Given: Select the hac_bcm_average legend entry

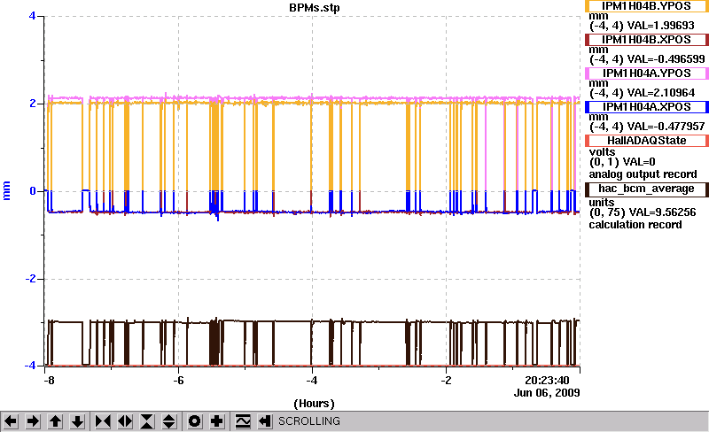Looking at the screenshot, I should click(x=647, y=189).
